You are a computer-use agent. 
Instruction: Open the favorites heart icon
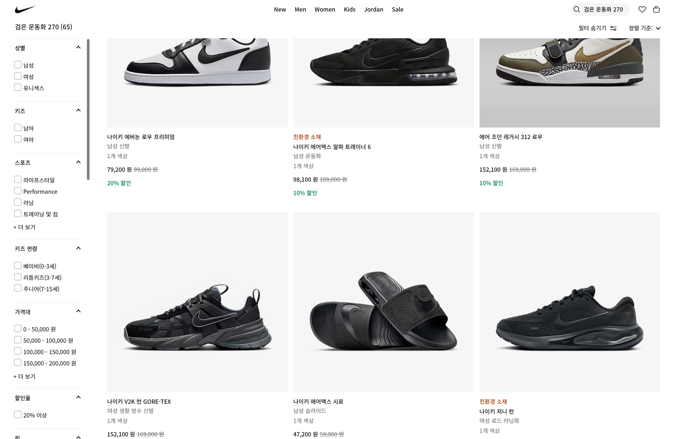coord(642,9)
